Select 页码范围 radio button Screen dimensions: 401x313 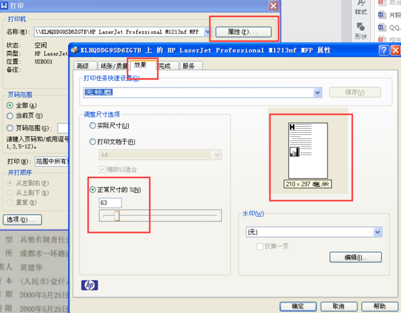[x=10, y=128]
